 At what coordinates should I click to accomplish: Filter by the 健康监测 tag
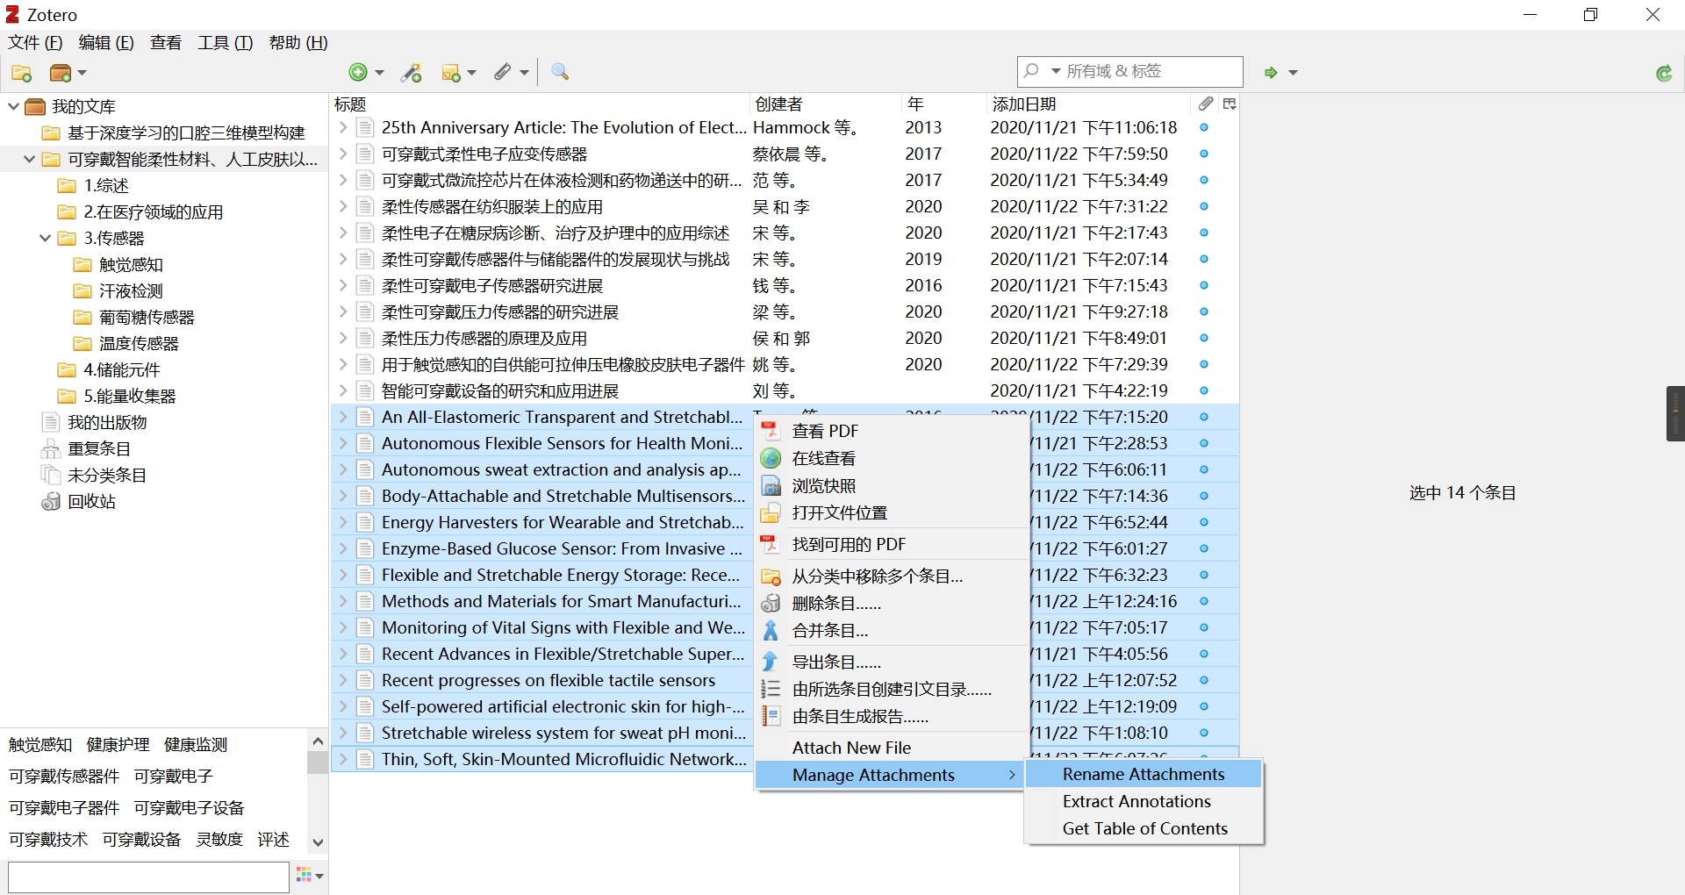196,744
